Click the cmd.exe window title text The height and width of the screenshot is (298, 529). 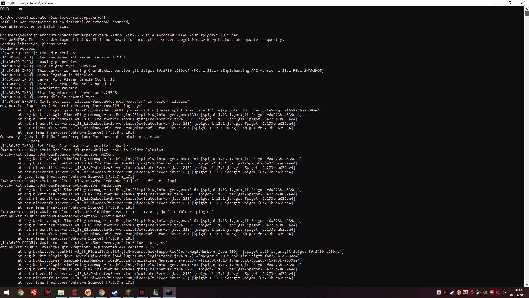coord(29,3)
